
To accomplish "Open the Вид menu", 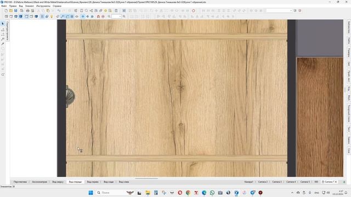I will pos(21,6).
